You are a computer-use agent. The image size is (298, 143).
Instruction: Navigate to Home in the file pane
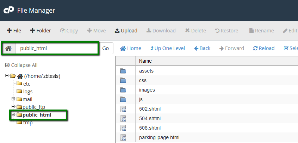pyautogui.click(x=130, y=48)
